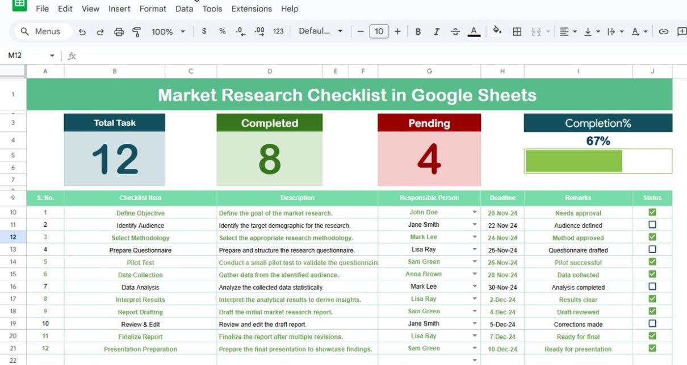Undo the last action

[82, 32]
